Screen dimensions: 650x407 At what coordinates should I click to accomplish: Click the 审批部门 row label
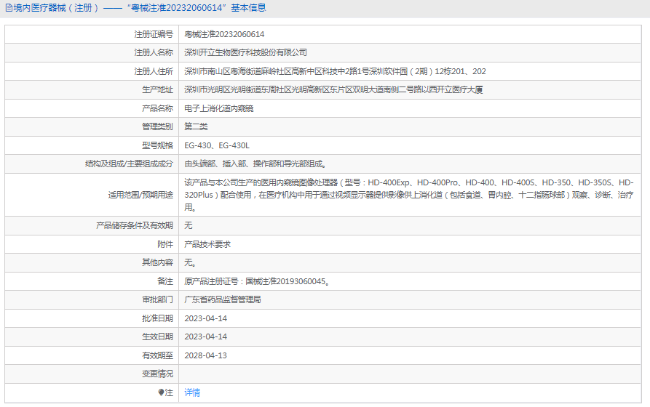pyautogui.click(x=157, y=299)
